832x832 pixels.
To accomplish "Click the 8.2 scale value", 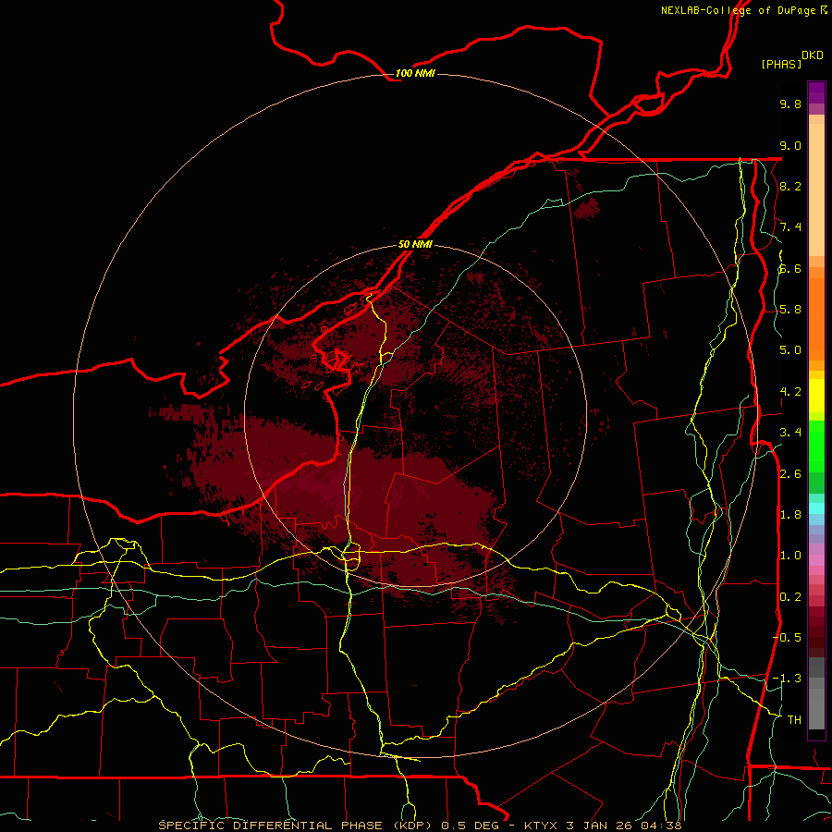I will coord(790,186).
